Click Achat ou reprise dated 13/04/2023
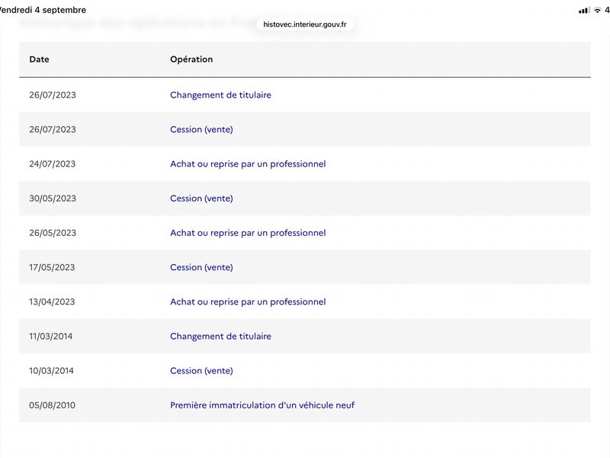610x458 pixels. point(248,302)
